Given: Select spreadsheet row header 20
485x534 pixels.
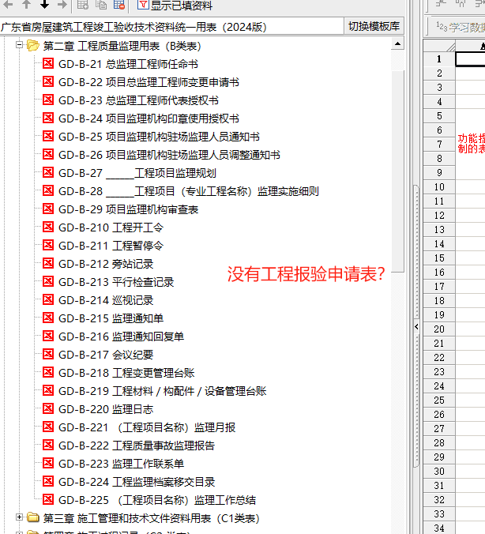Looking at the screenshot, I should [x=439, y=329].
